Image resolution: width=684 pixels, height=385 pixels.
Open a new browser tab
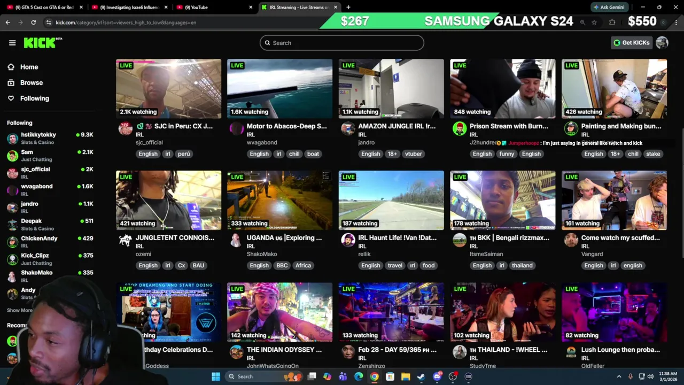348,7
